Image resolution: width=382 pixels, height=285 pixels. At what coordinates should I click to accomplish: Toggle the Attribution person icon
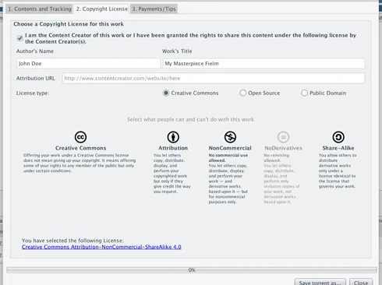pyautogui.click(x=173, y=137)
